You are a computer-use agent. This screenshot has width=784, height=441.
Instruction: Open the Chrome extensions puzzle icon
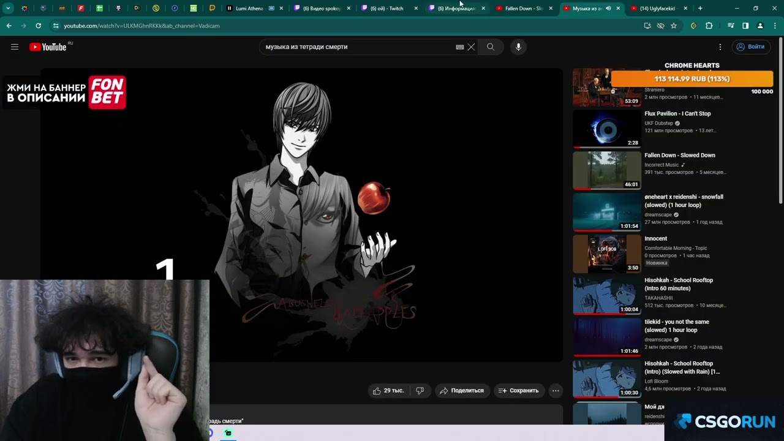(x=709, y=26)
